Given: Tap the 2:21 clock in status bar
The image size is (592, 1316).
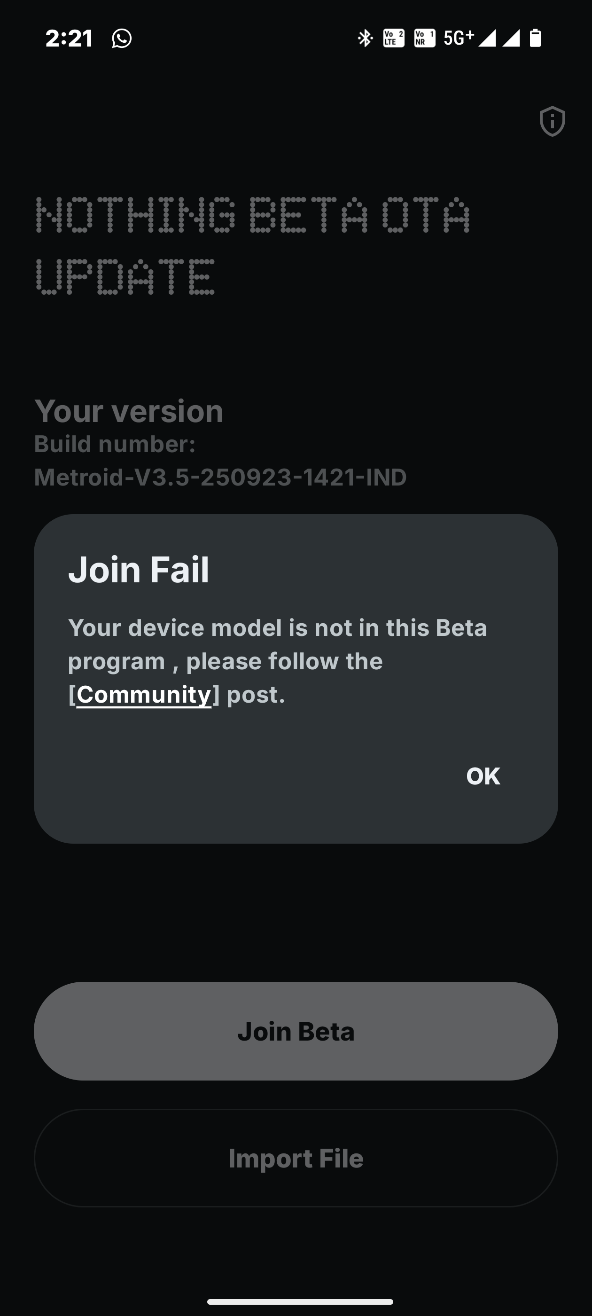Looking at the screenshot, I should [x=69, y=39].
